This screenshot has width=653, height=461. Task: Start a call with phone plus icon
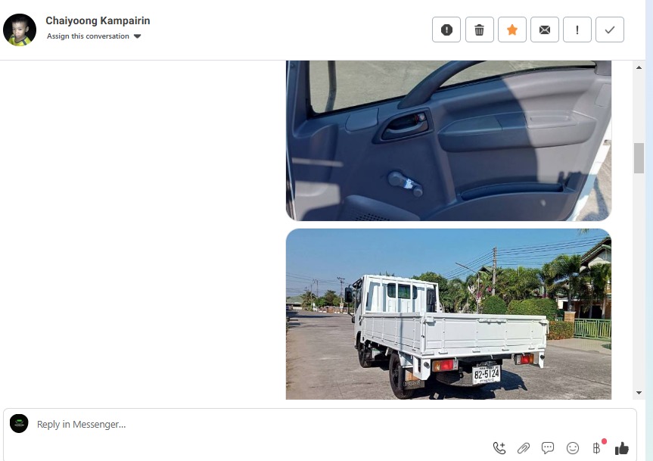click(x=499, y=448)
